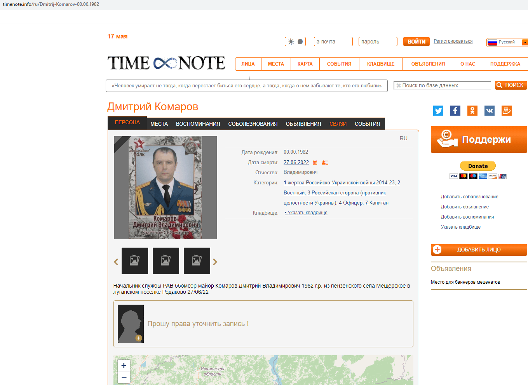The height and width of the screenshot is (385, 528).
Task: Switch to the ВОСПОМИНАНИЯ tab
Action: click(x=198, y=124)
